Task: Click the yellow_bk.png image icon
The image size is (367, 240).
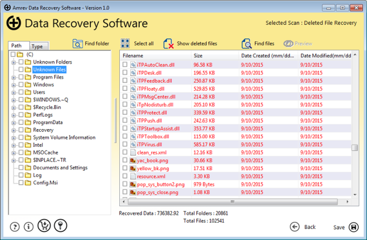Action: click(x=133, y=168)
